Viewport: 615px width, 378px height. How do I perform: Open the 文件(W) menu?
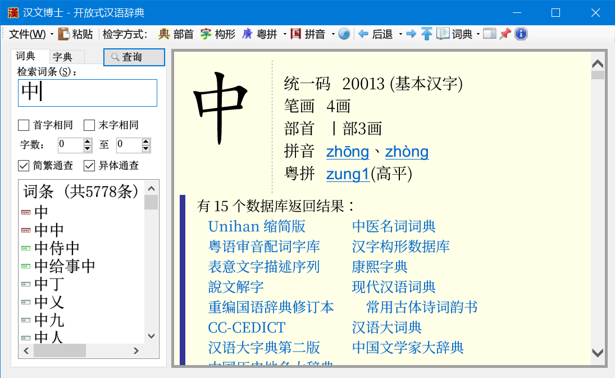click(28, 34)
